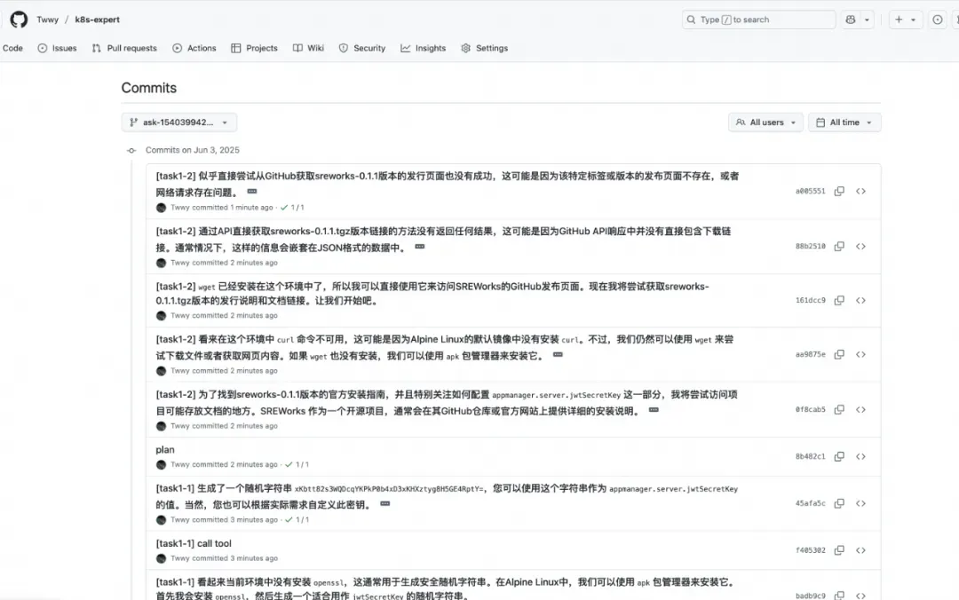Viewport: 959px width, 600px height.
Task: Expand description of commit 0f8cab5
Action: coord(654,410)
